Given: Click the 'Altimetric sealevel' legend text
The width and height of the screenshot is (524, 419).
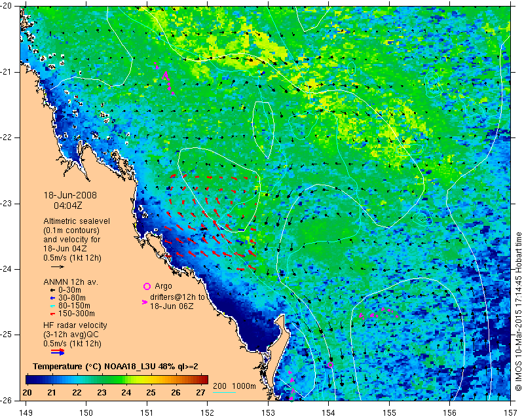Looking at the screenshot, I should pos(77,221).
